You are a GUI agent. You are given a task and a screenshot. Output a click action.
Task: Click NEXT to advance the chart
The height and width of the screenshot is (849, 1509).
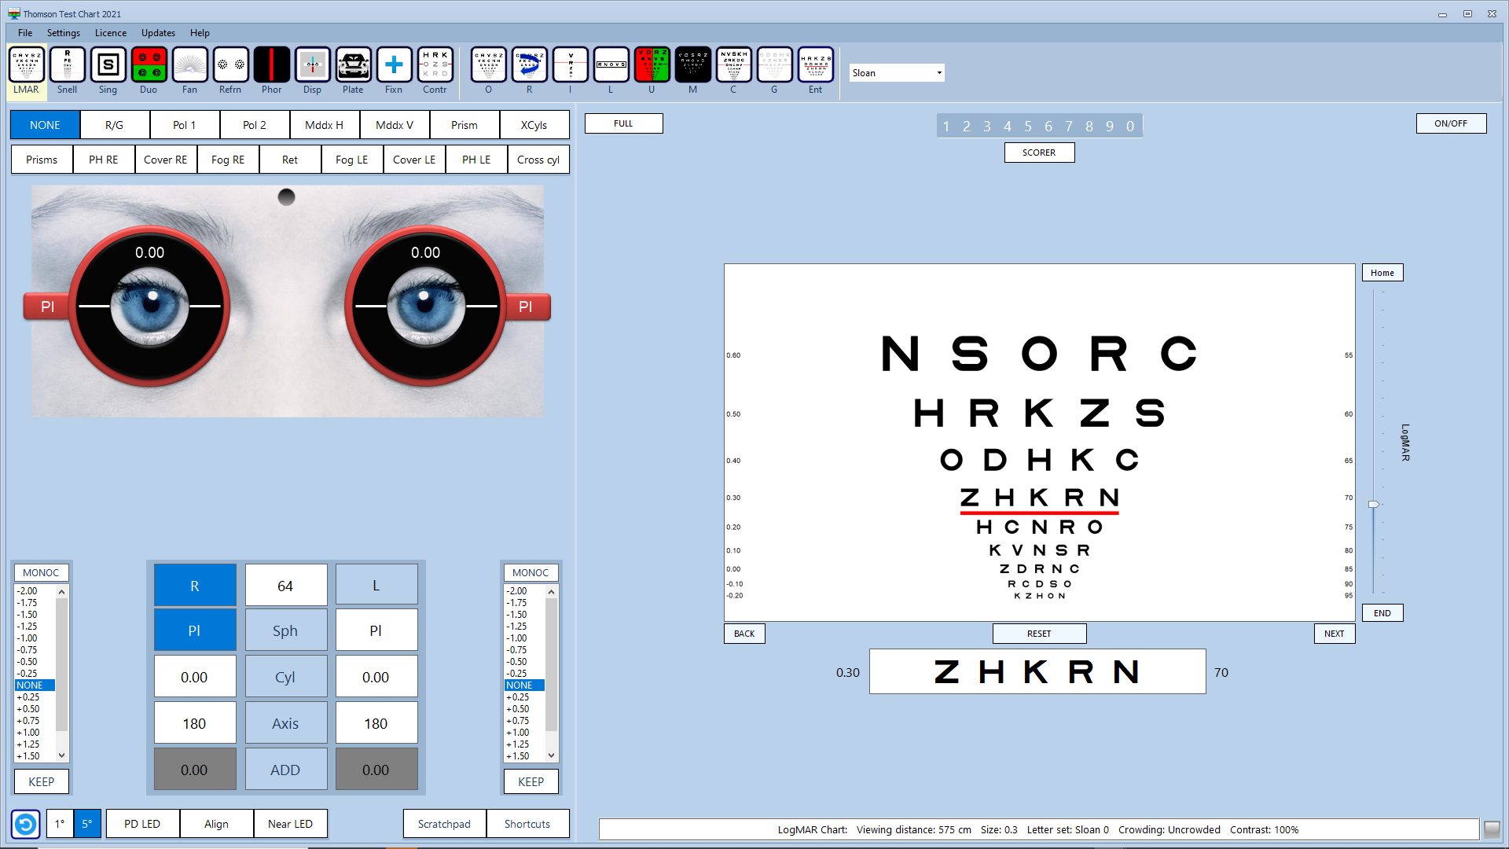[1334, 633]
